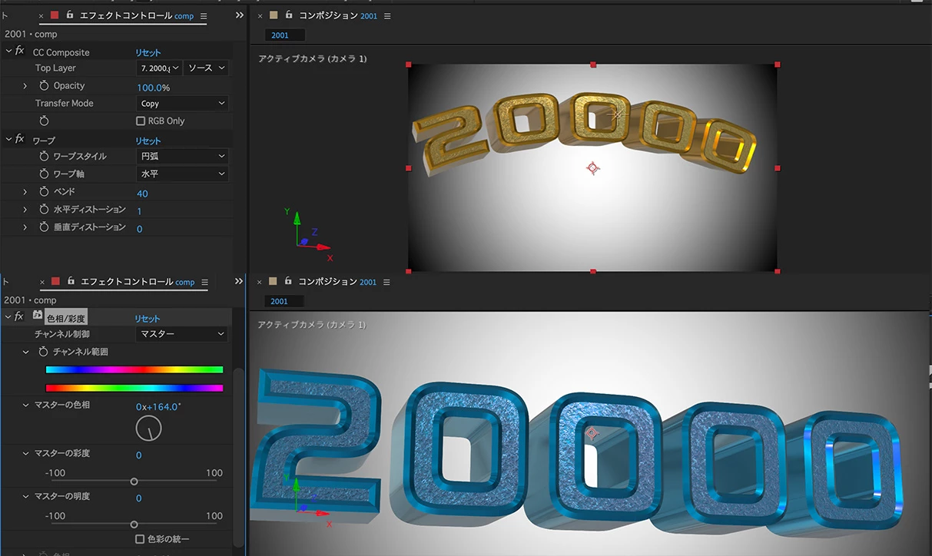Click the ワープスタイル stopwatch icon

[44, 156]
